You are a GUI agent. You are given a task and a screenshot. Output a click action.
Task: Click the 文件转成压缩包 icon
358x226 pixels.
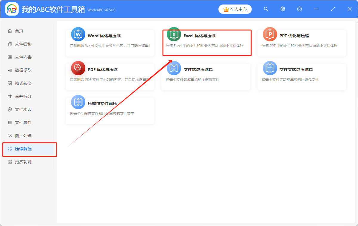pos(174,68)
